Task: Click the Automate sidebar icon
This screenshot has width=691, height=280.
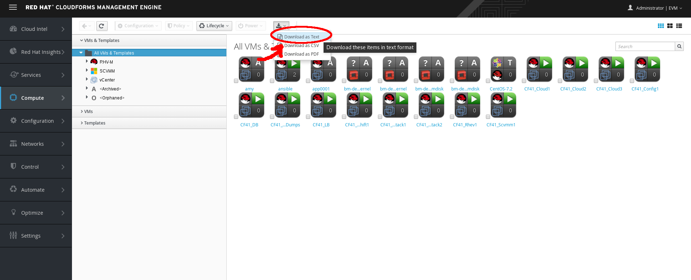Action: coord(13,189)
